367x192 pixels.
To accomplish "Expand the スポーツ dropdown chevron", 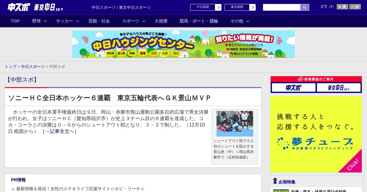I will click(x=144, y=21).
